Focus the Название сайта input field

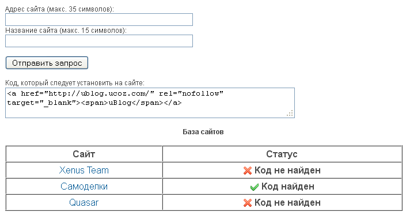pyautogui.click(x=99, y=41)
